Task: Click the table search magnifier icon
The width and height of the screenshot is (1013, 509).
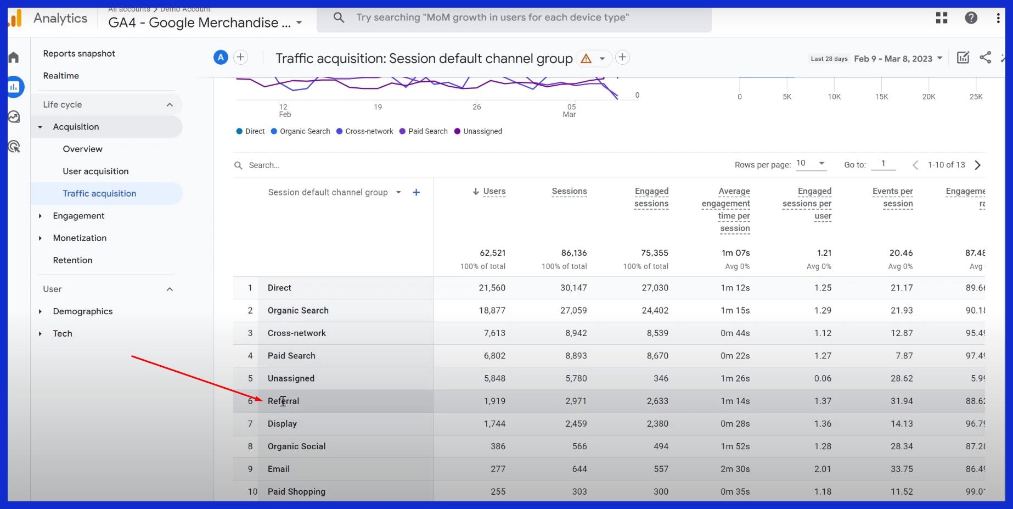Action: [238, 165]
